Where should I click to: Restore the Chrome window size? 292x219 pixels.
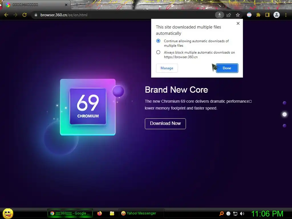(275, 3)
